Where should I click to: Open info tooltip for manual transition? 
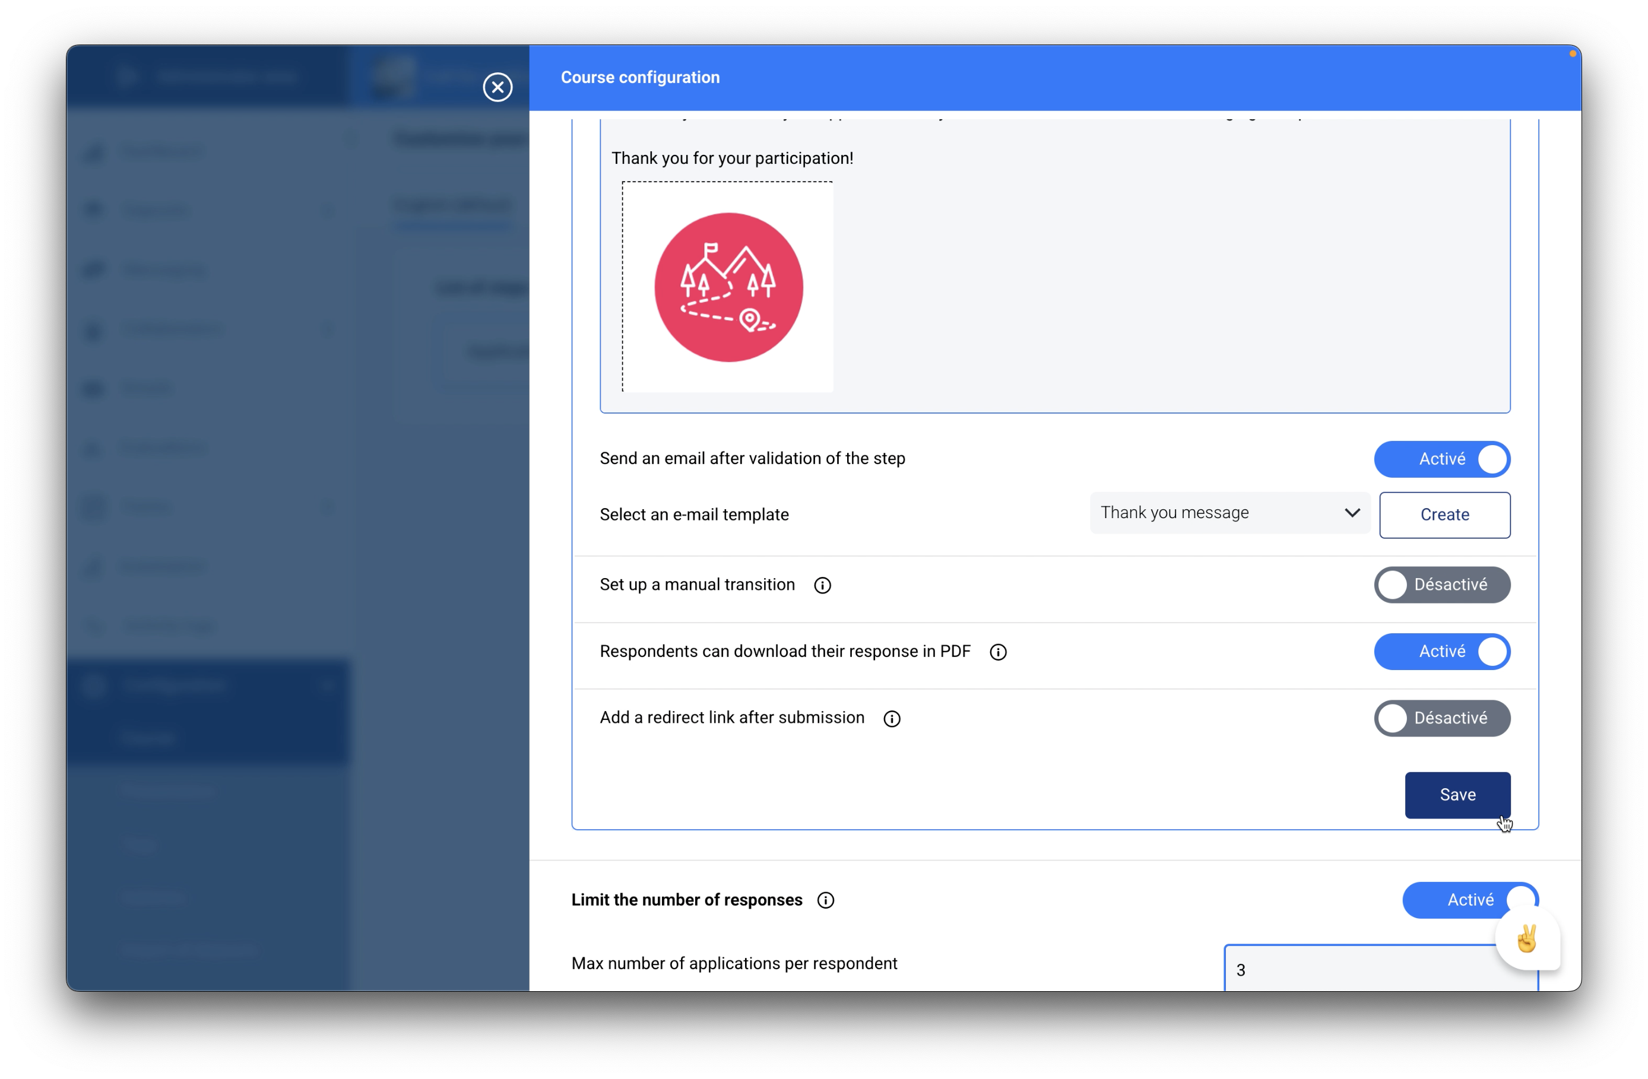pos(822,586)
